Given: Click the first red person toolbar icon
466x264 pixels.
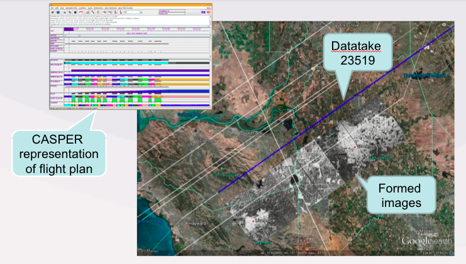Looking at the screenshot, I should [x=115, y=13].
